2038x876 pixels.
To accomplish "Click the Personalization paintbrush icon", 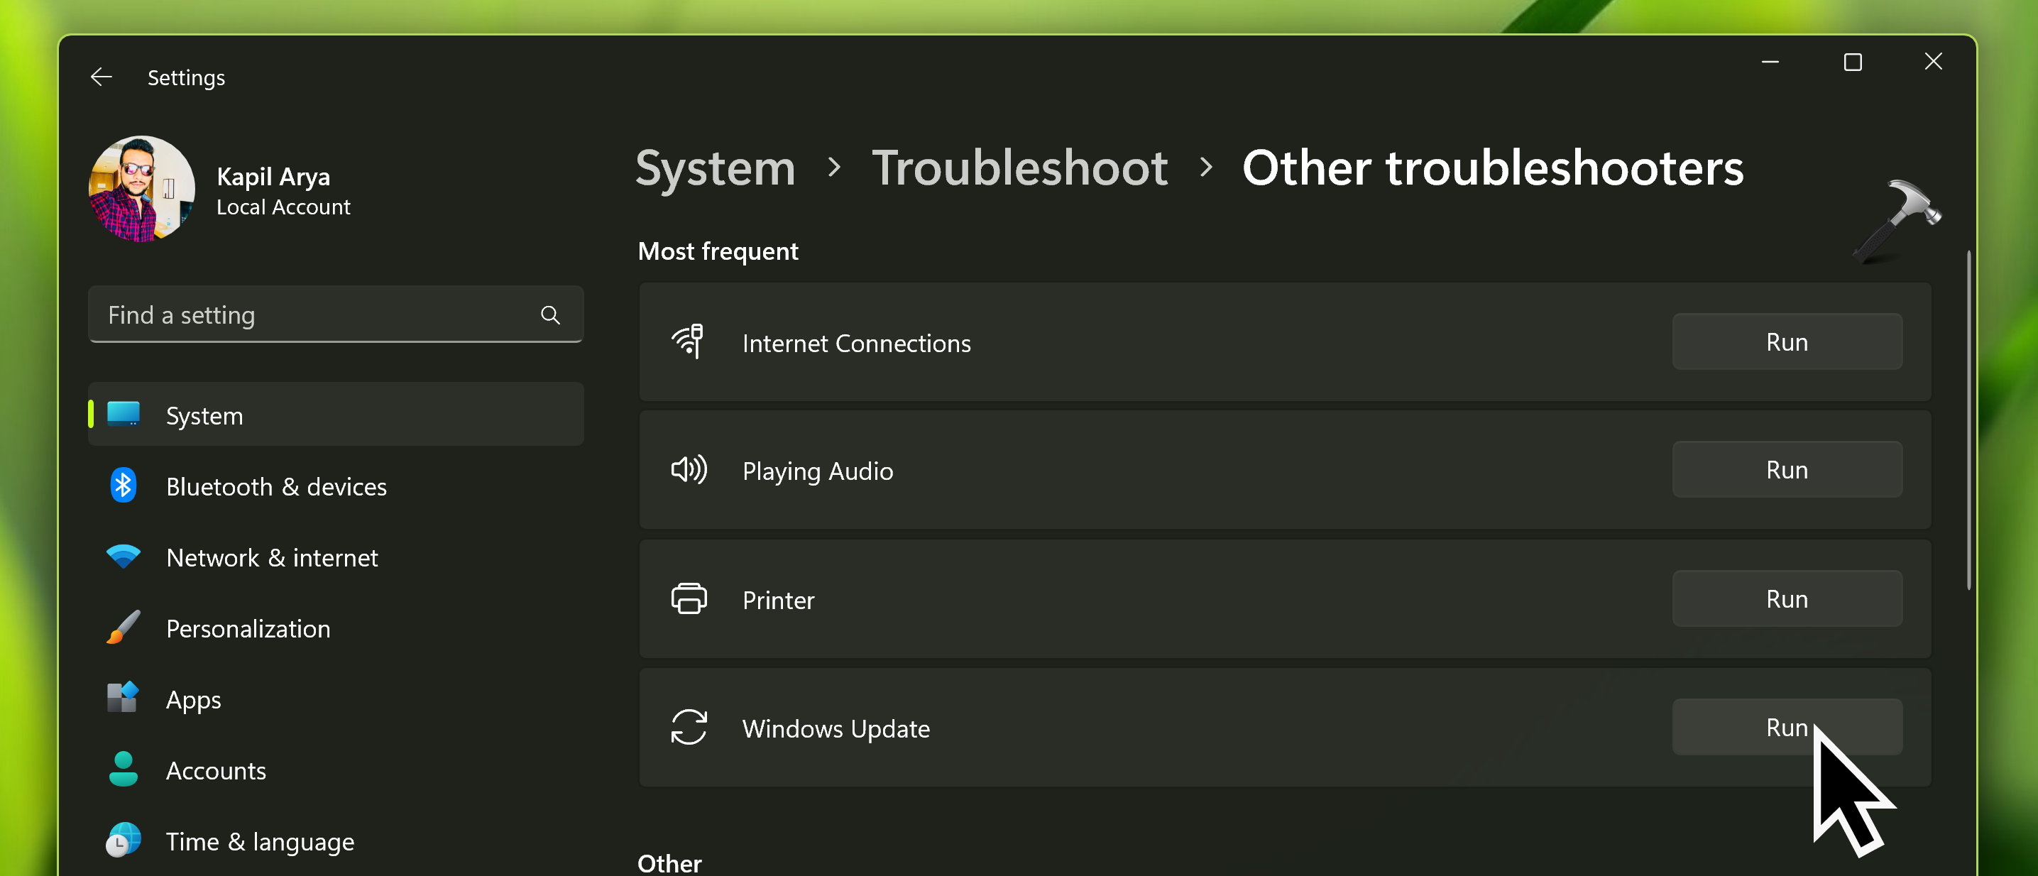I will (x=123, y=628).
